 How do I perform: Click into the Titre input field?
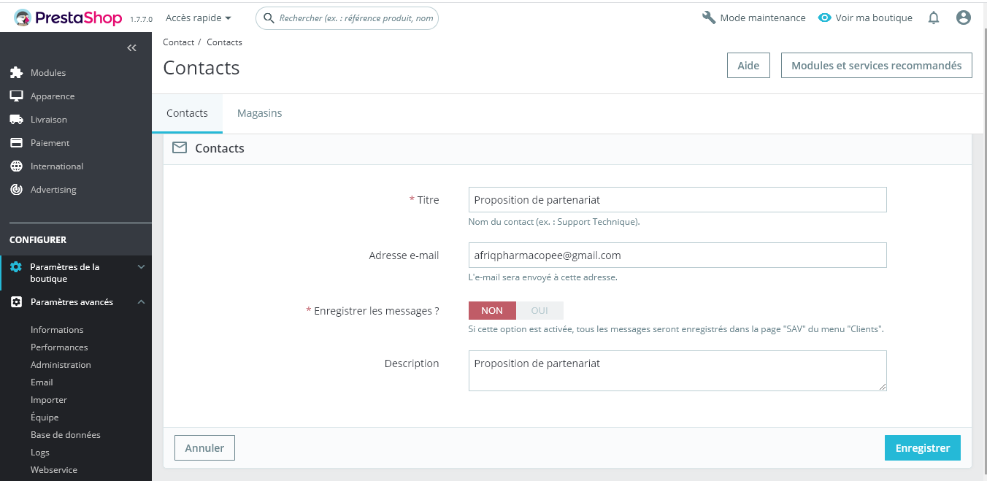tap(677, 200)
